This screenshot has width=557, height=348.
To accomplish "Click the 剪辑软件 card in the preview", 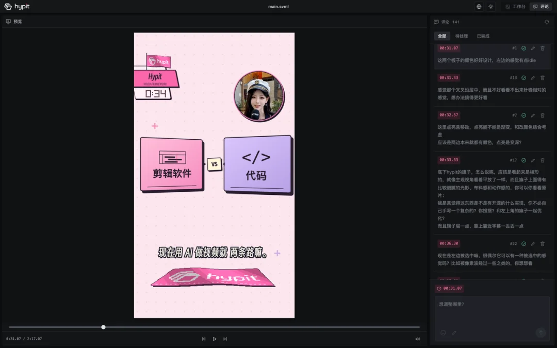I will [172, 164].
